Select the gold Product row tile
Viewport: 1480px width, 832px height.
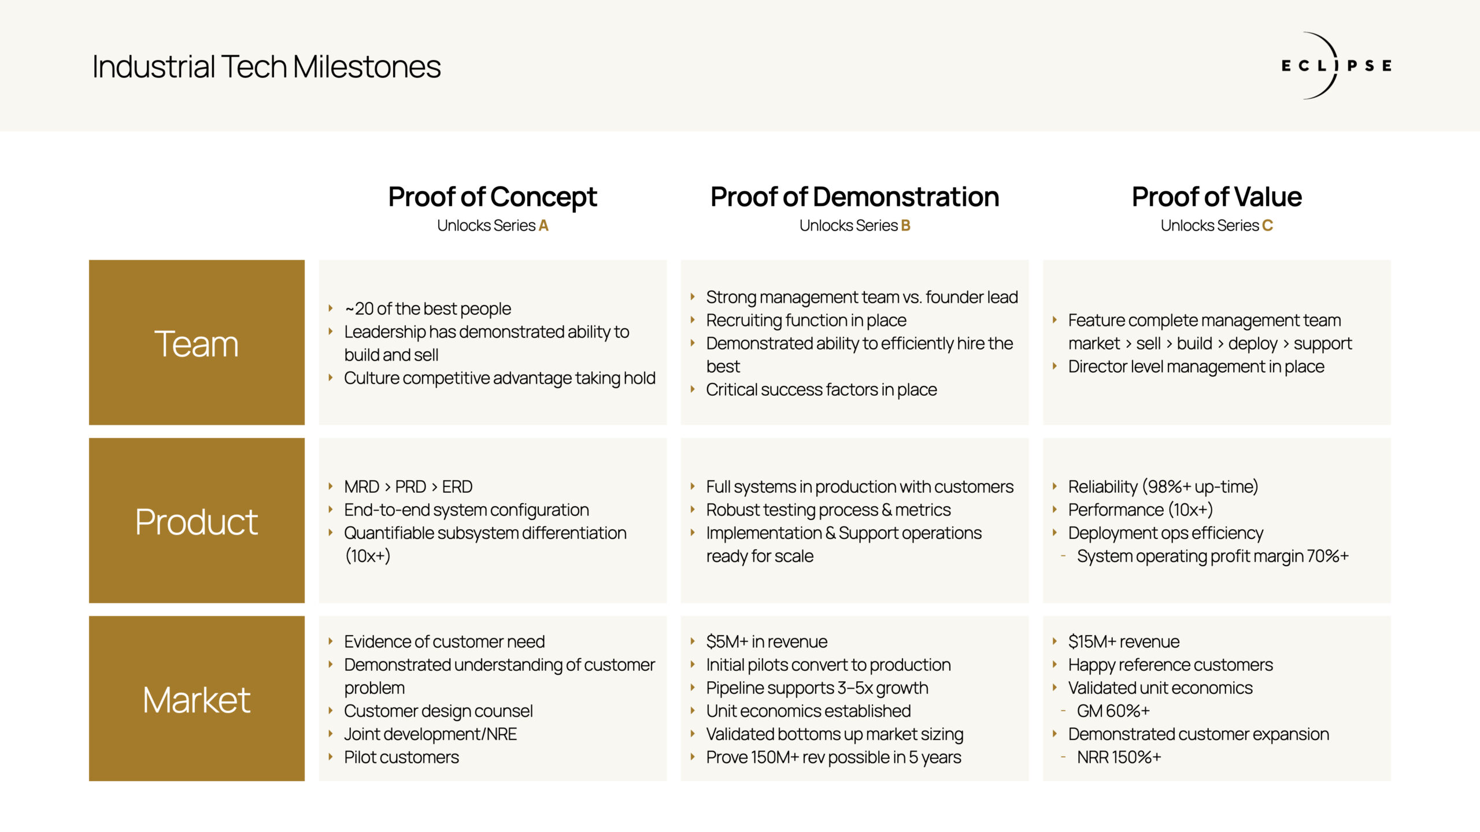197,521
